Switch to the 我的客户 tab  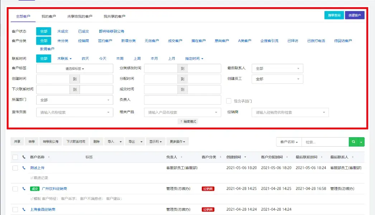tap(48, 16)
